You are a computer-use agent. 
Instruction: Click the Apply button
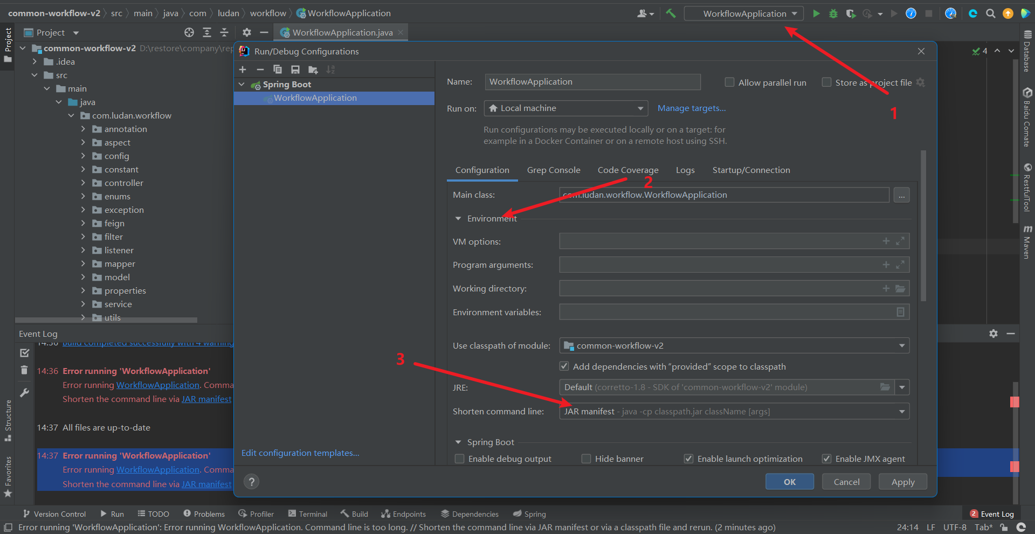[x=902, y=482]
